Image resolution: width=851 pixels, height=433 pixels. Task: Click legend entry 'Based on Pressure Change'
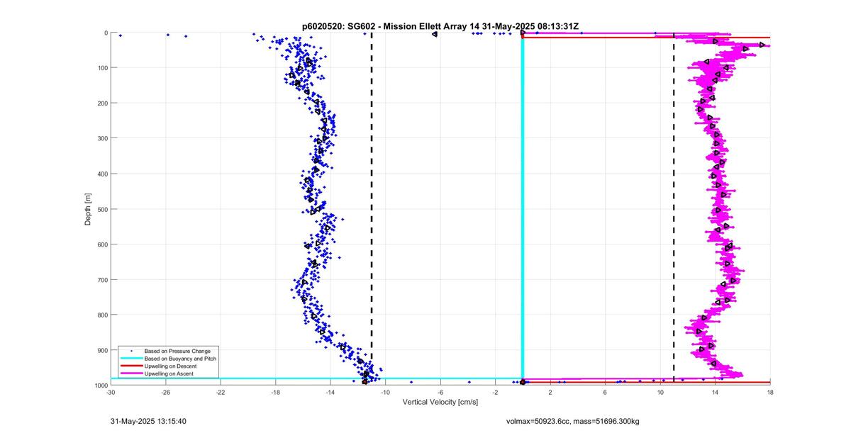177,351
